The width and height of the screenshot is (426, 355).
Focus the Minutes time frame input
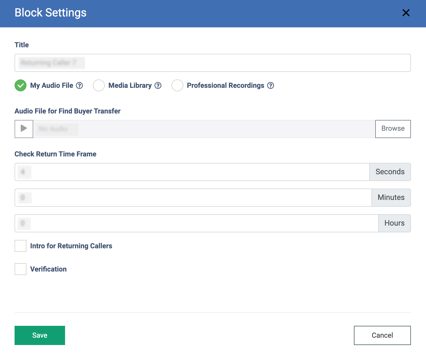tap(193, 197)
